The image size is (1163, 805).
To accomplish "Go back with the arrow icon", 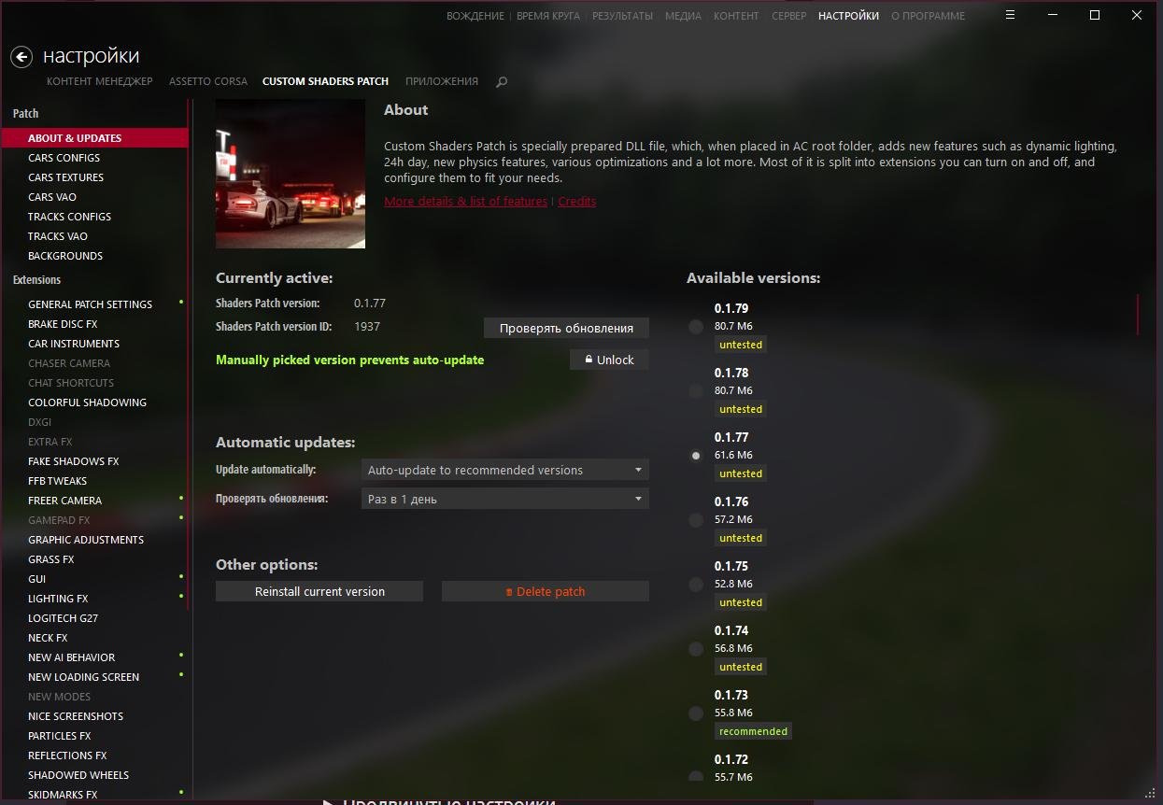I will click(21, 57).
